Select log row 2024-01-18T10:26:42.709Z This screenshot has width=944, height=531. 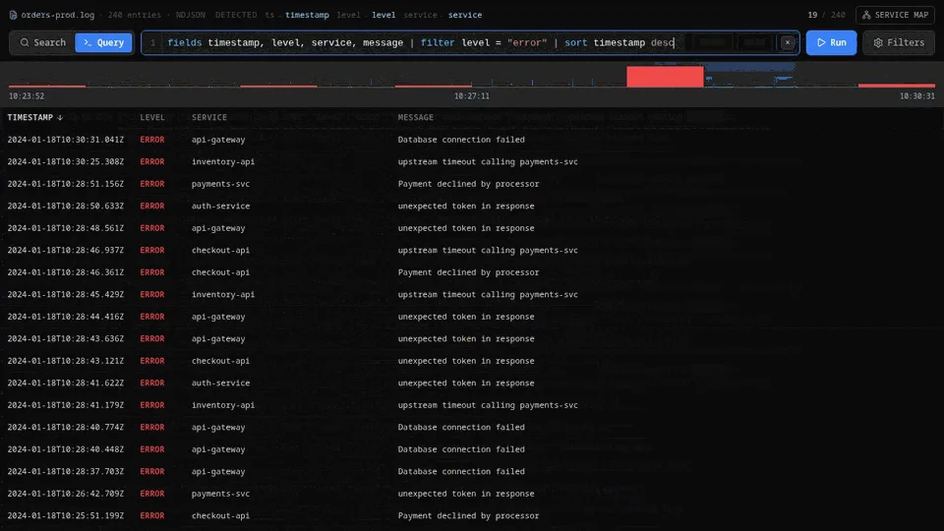pyautogui.click(x=472, y=494)
